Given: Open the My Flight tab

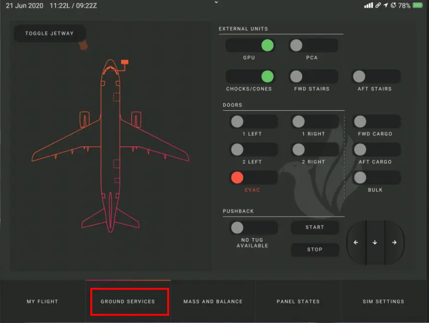Looking at the screenshot, I should (42, 301).
